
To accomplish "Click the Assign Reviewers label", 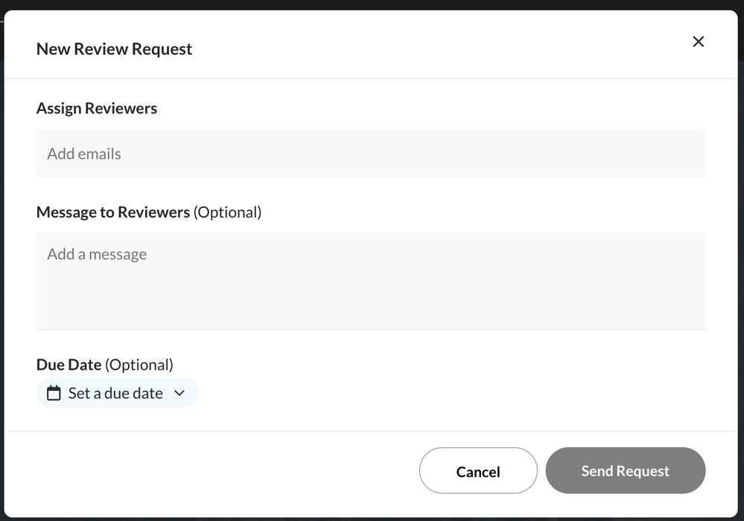I will 97,108.
